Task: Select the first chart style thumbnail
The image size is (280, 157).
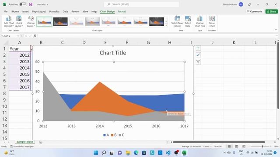Action: (x=44, y=22)
